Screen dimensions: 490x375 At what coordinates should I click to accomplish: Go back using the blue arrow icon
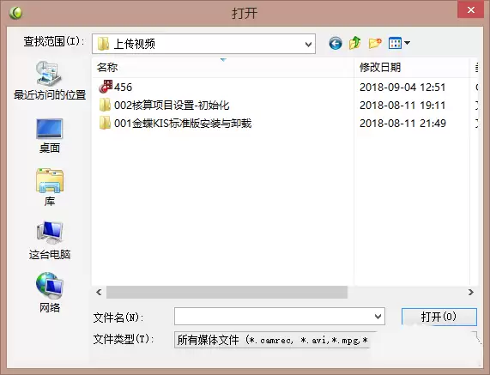(x=336, y=43)
